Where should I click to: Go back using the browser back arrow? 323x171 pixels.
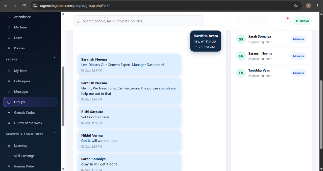(x=6, y=6)
